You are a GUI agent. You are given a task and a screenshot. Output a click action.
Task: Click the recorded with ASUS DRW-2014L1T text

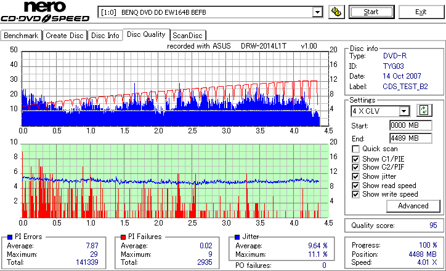tap(241, 46)
